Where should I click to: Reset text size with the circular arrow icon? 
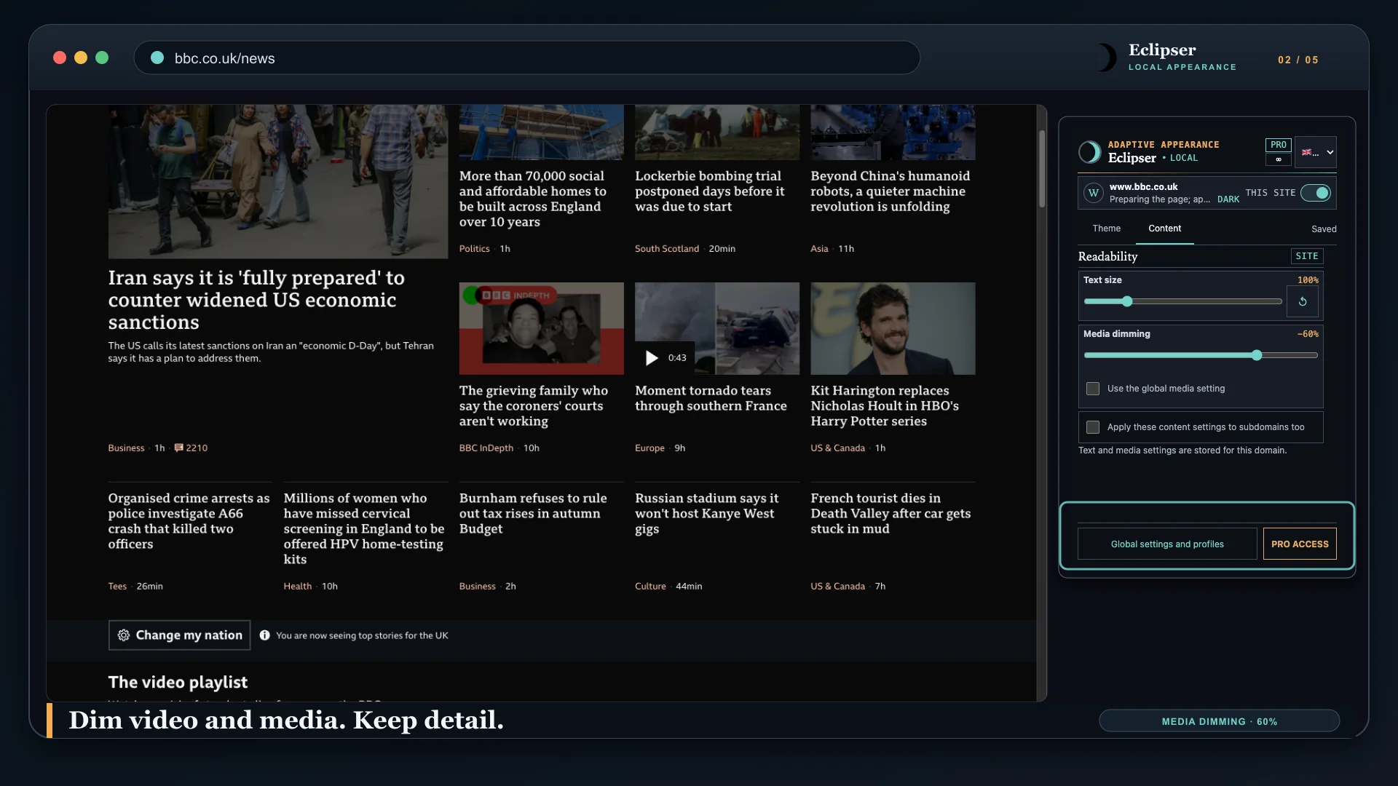click(1303, 301)
